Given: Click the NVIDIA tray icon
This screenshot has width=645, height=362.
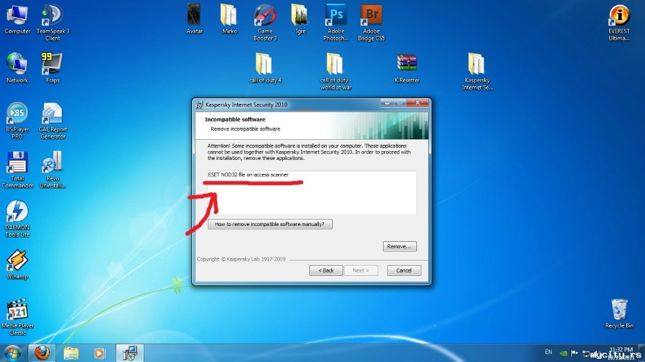Looking at the screenshot, I should (564, 353).
